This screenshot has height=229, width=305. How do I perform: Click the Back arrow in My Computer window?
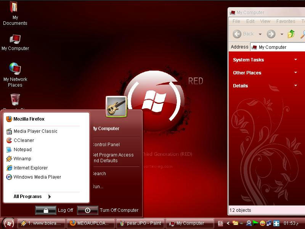pos(237,34)
